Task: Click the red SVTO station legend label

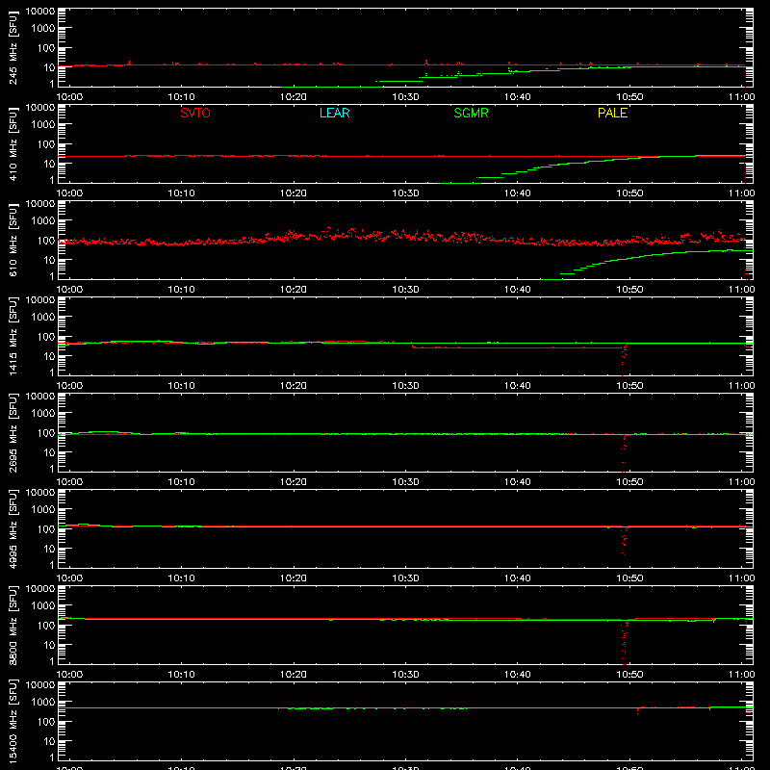Action: (x=195, y=113)
